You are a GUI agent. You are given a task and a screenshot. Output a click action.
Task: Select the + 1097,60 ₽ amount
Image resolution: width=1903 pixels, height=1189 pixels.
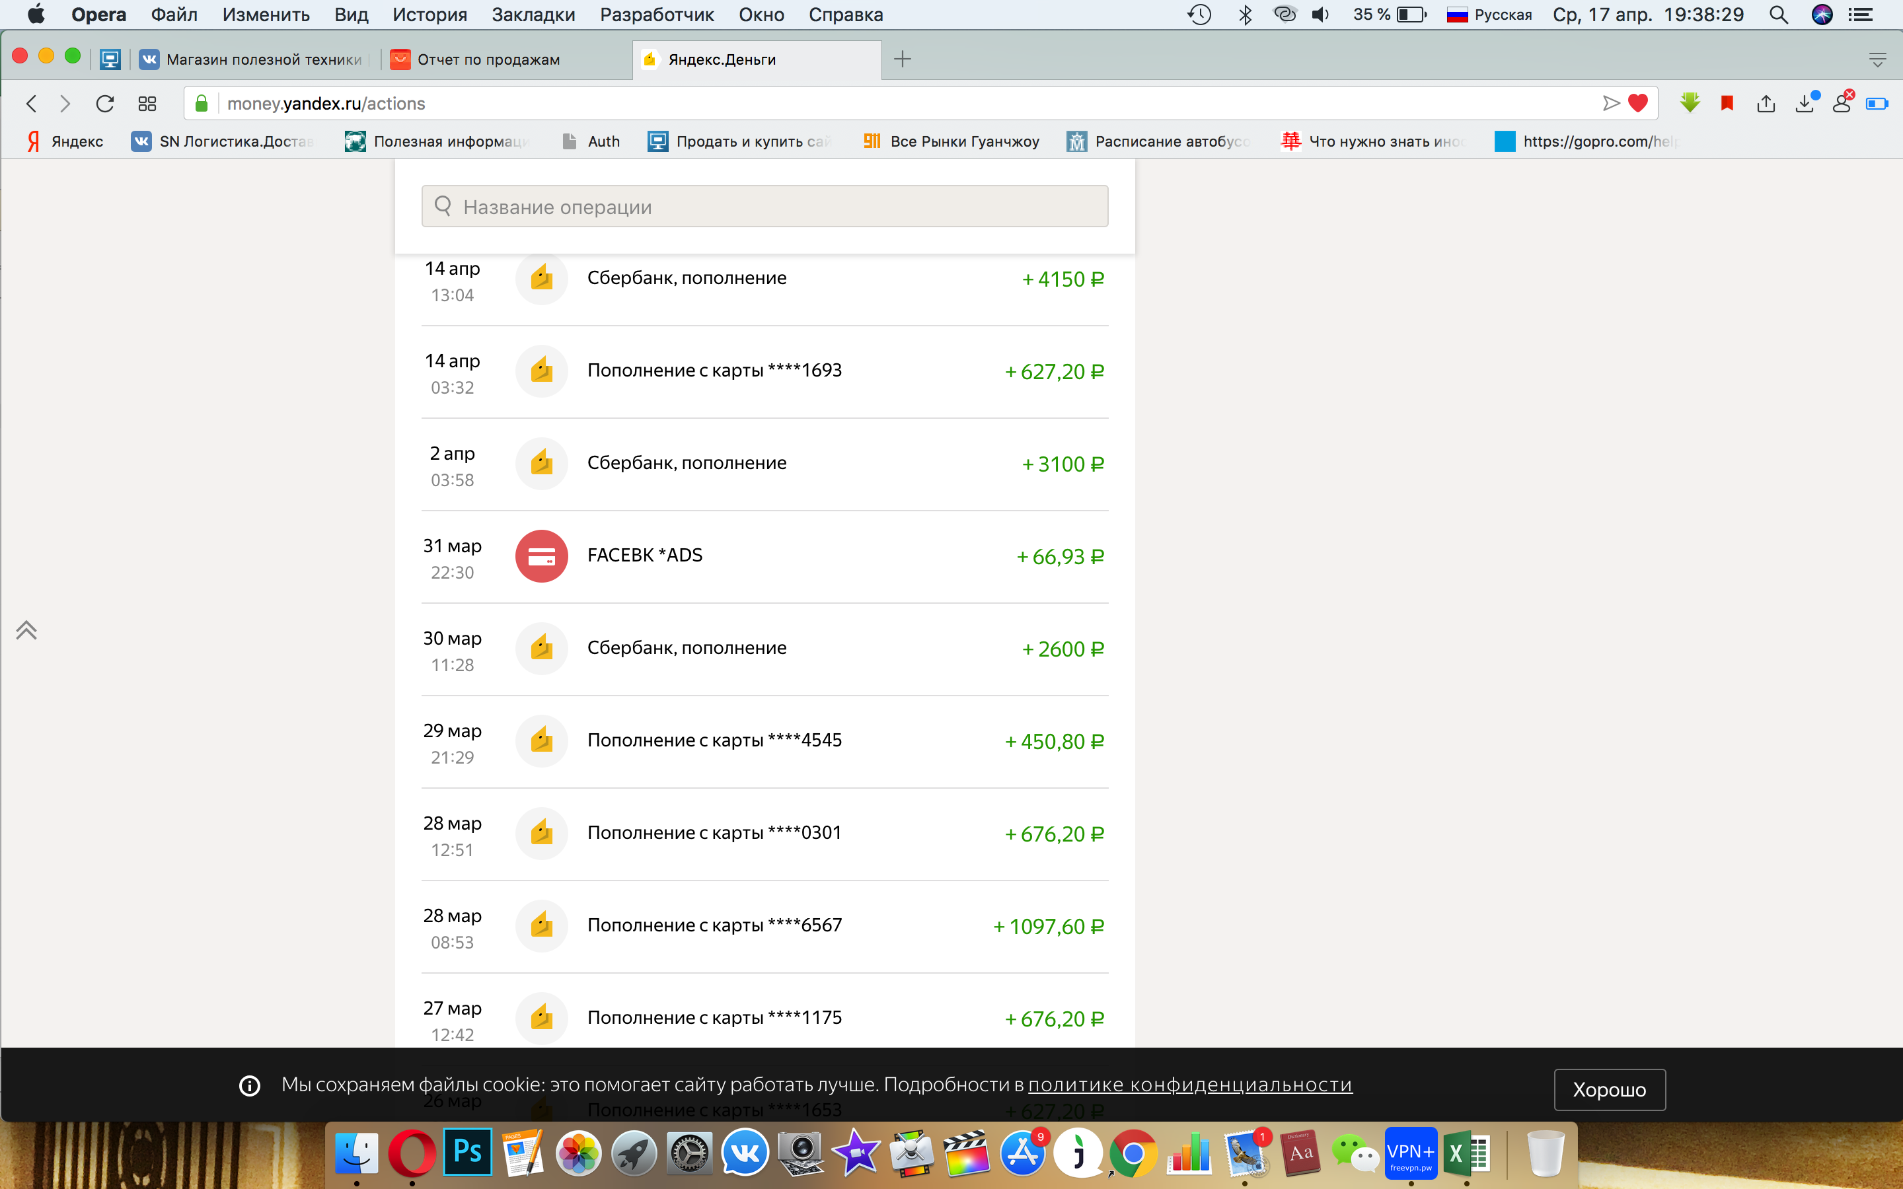click(1048, 926)
